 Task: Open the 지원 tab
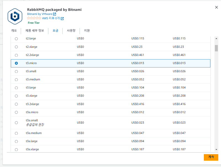click(87, 30)
